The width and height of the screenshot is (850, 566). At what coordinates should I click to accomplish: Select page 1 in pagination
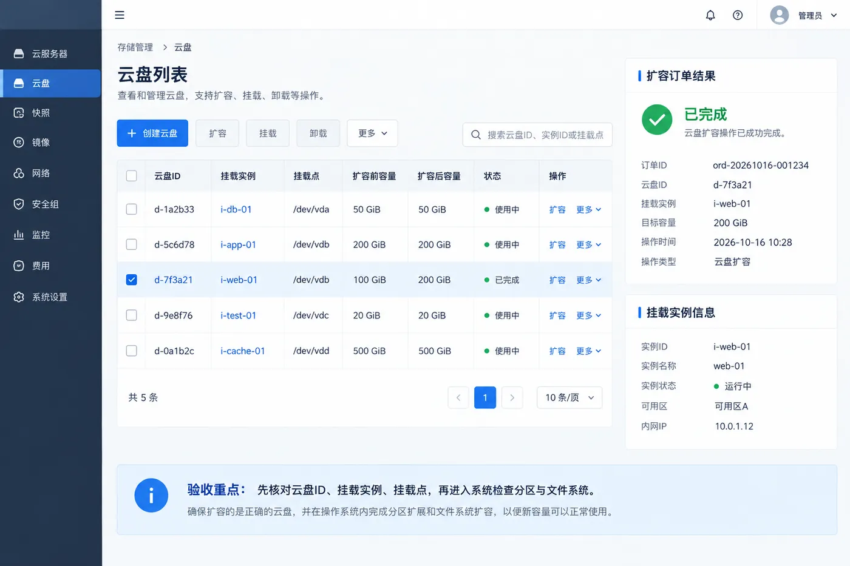485,397
